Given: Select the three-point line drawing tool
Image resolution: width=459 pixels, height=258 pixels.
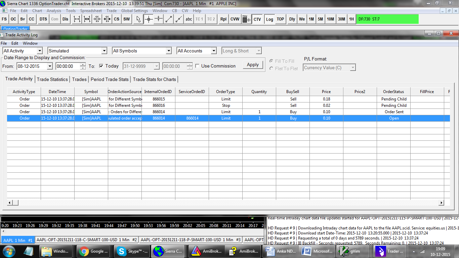Looking at the screenshot, I should 179,19.
